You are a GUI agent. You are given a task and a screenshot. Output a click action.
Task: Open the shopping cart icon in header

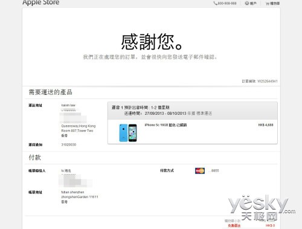tap(268, 4)
